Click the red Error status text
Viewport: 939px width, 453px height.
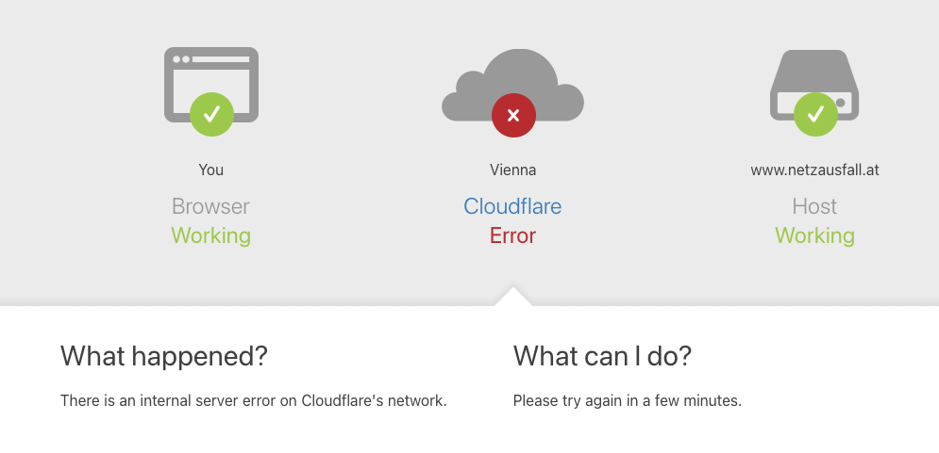[512, 235]
